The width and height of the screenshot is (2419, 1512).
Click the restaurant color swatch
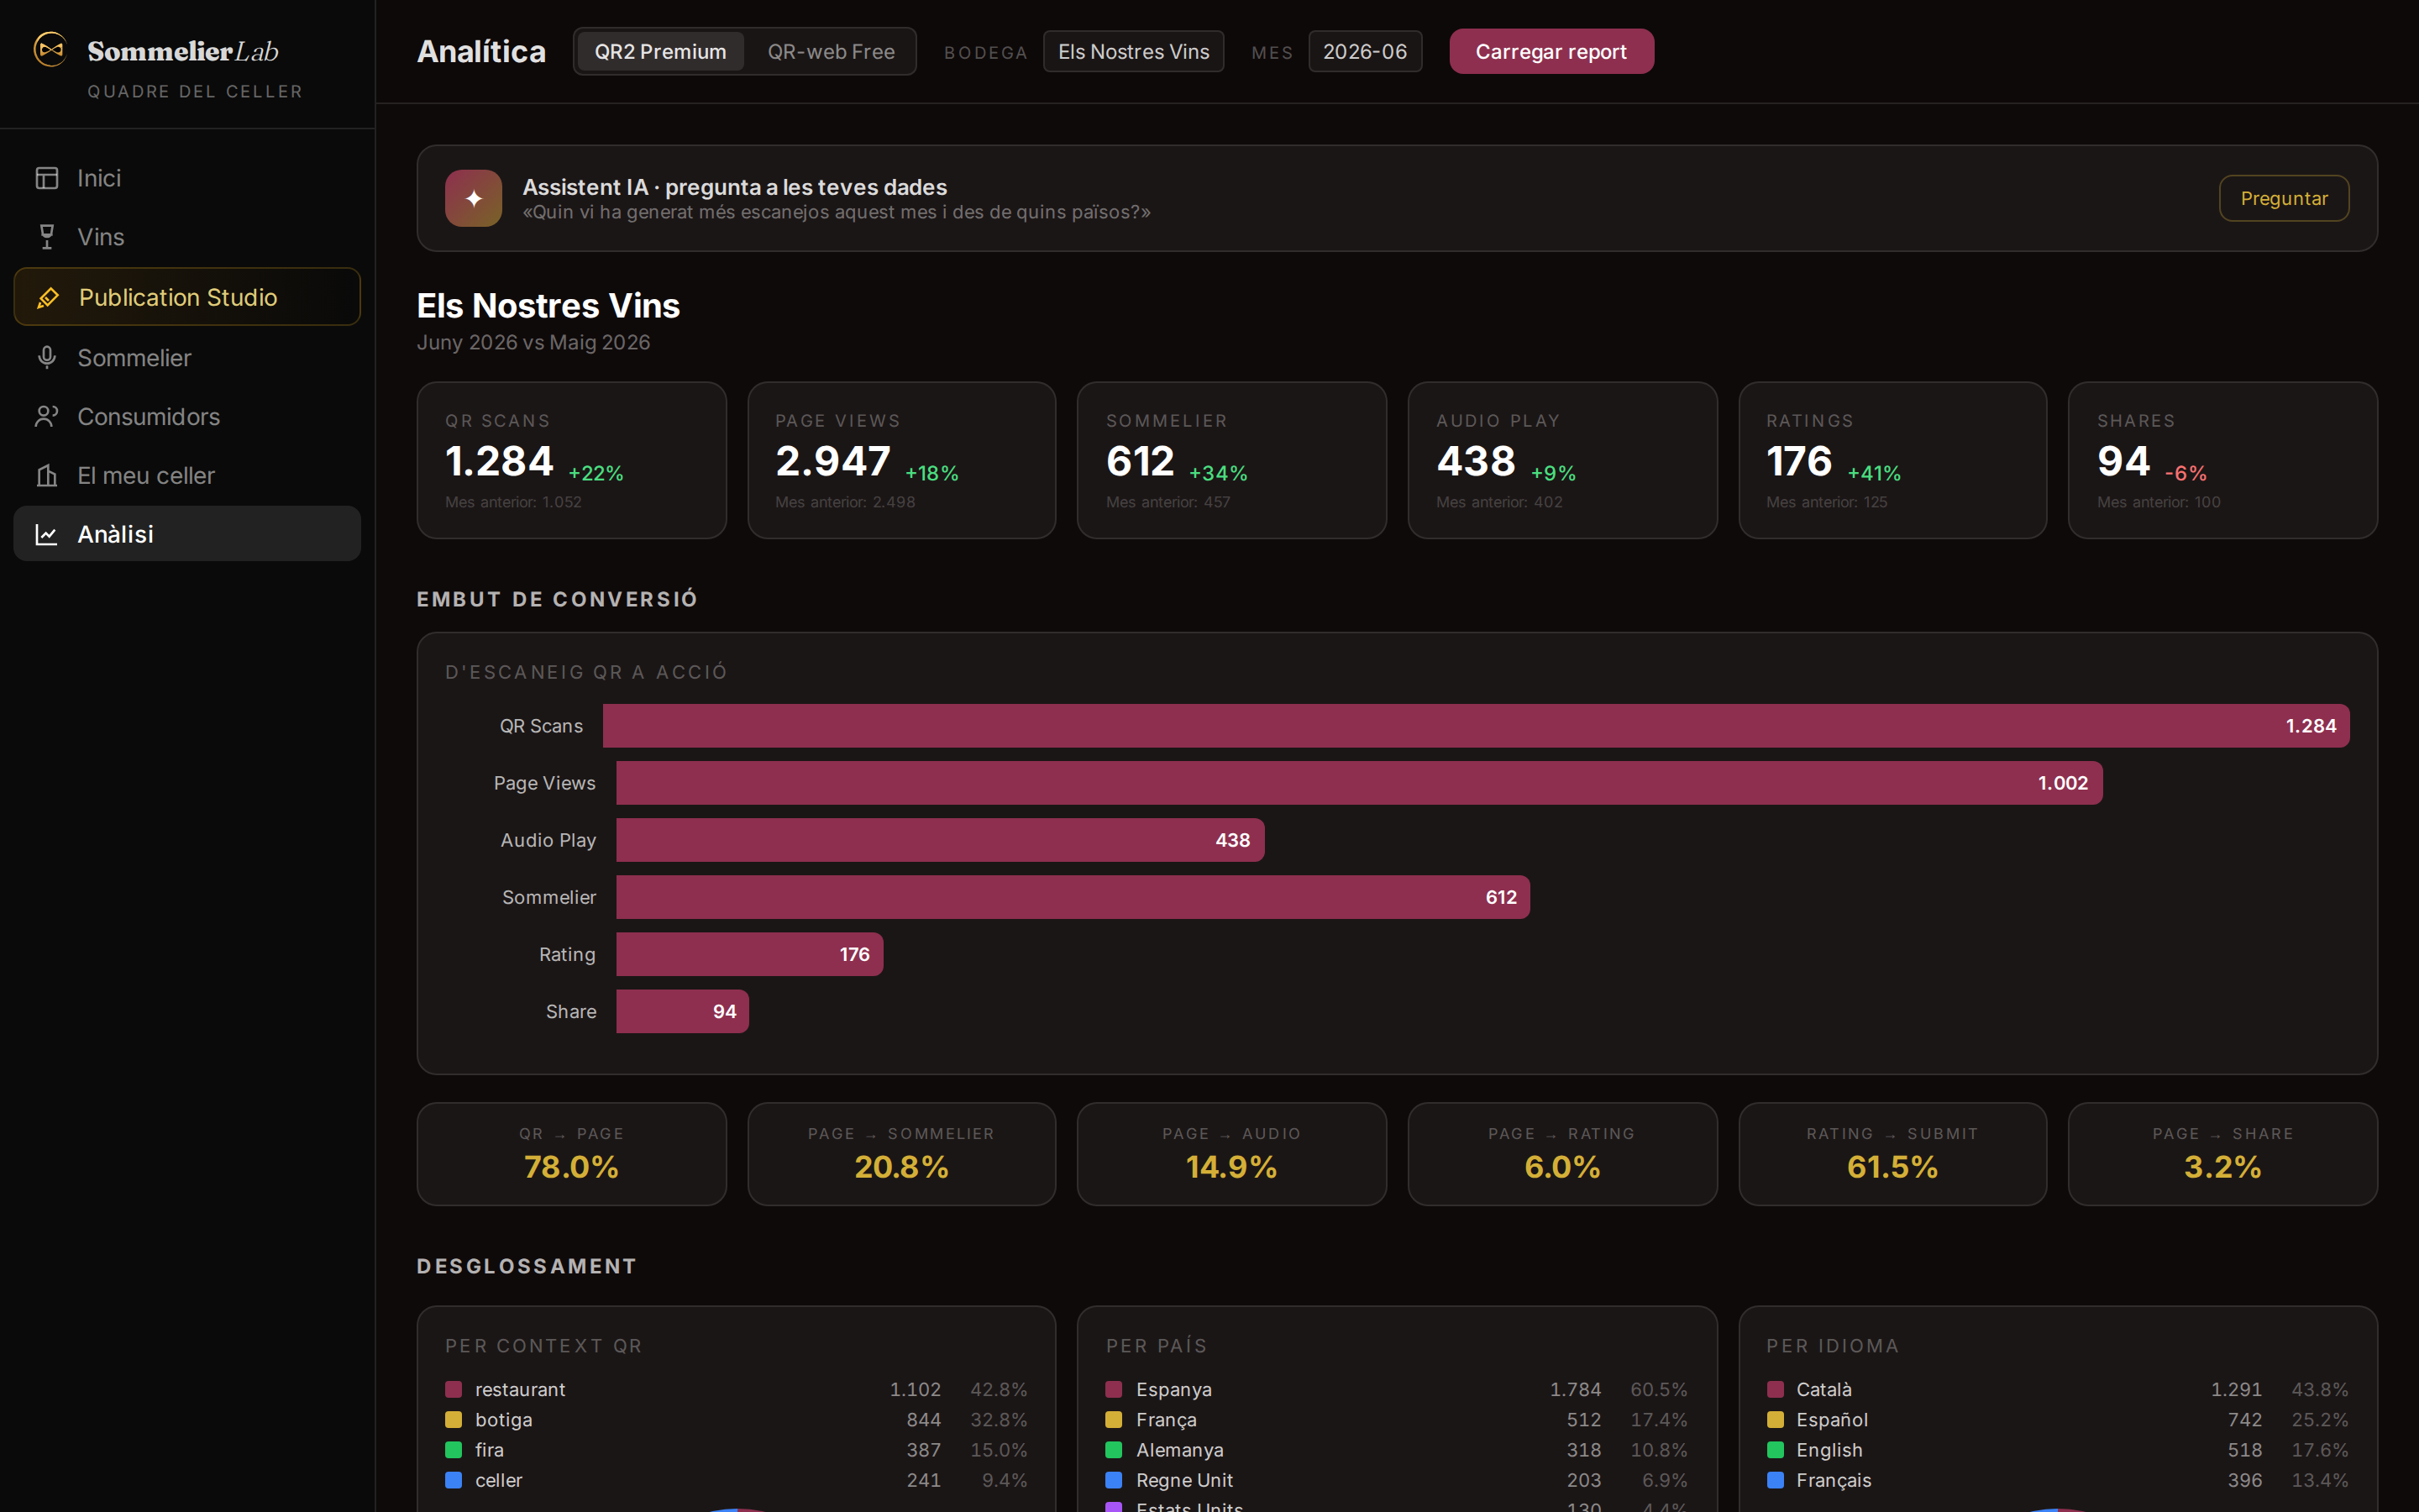click(454, 1389)
